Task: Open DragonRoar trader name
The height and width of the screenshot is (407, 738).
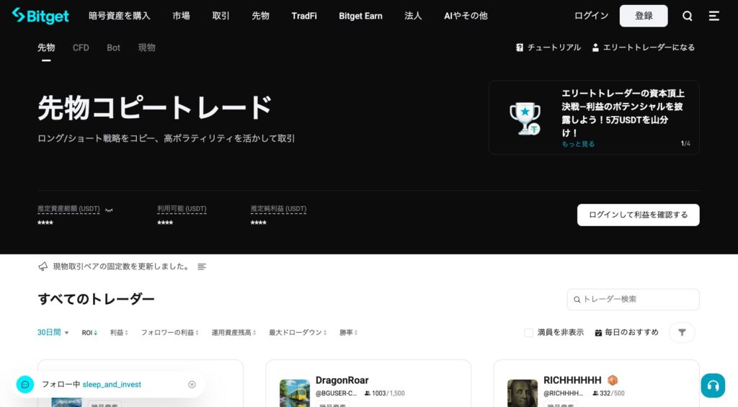Action: [x=342, y=380]
